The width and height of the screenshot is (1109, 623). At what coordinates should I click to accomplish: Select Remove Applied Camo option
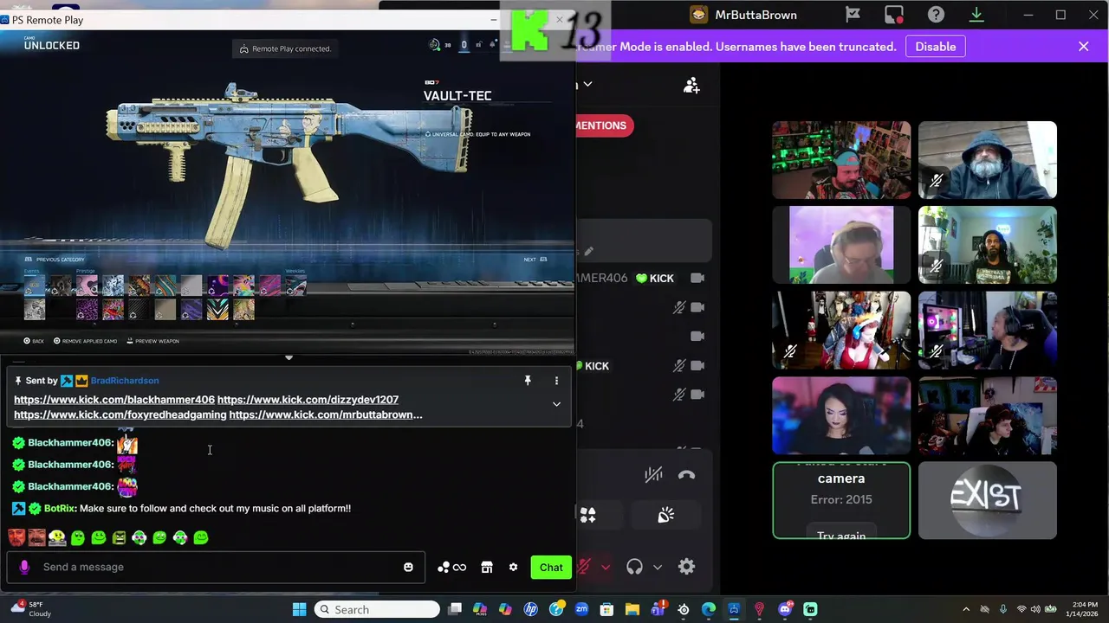click(x=85, y=341)
